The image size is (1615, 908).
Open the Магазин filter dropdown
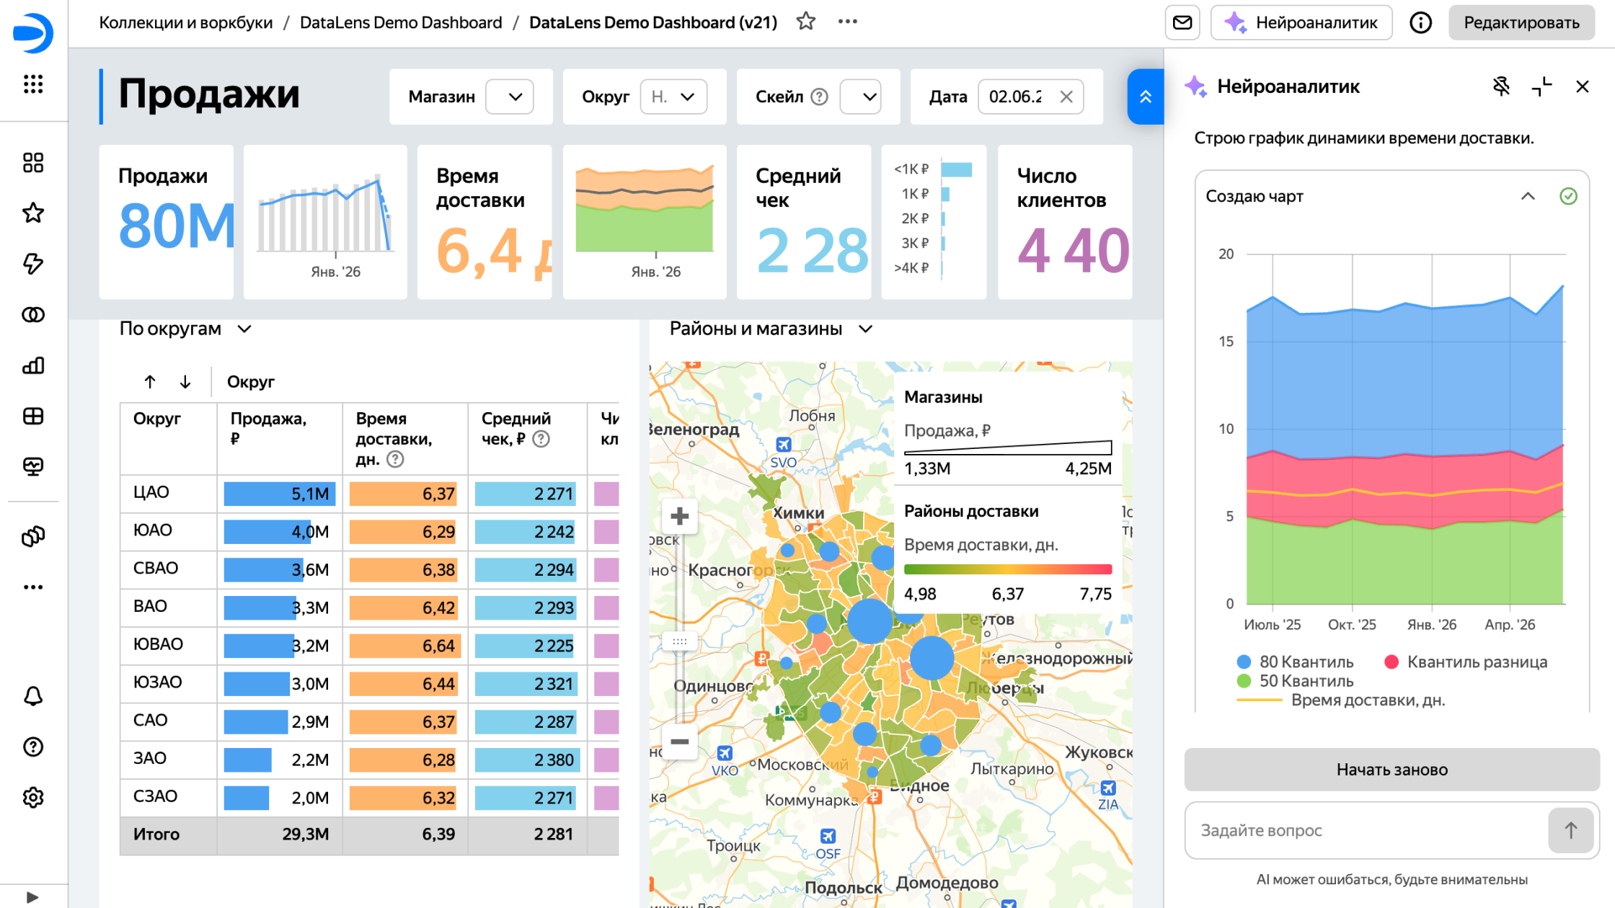510,97
